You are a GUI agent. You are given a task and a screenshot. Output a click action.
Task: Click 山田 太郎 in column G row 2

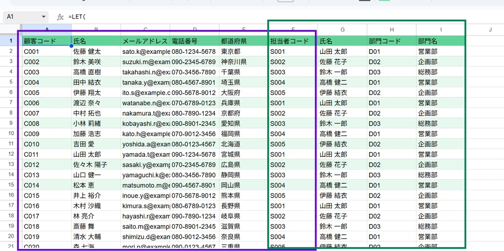coord(342,52)
